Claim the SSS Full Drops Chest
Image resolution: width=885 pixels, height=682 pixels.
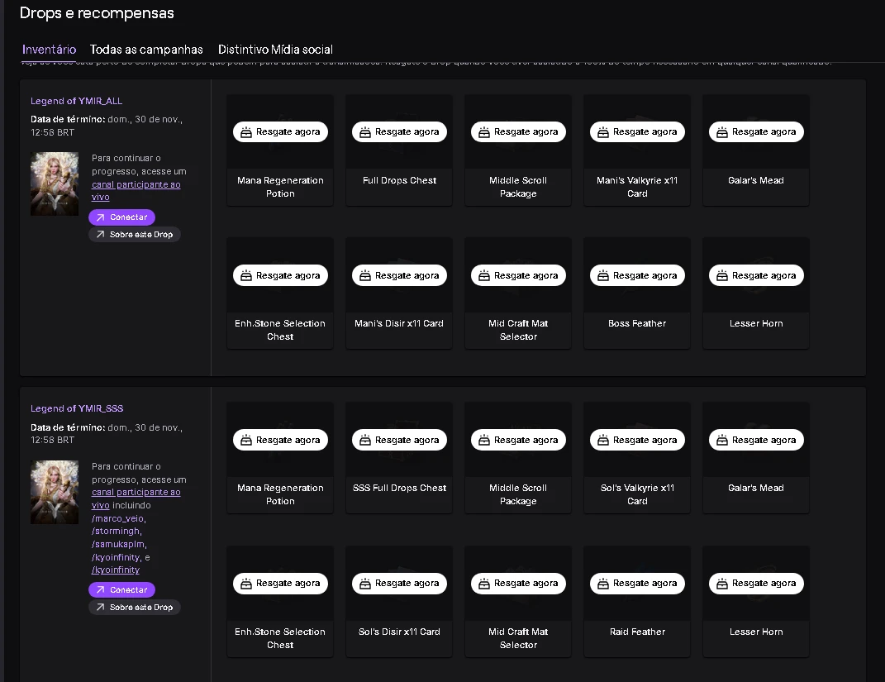tap(399, 440)
